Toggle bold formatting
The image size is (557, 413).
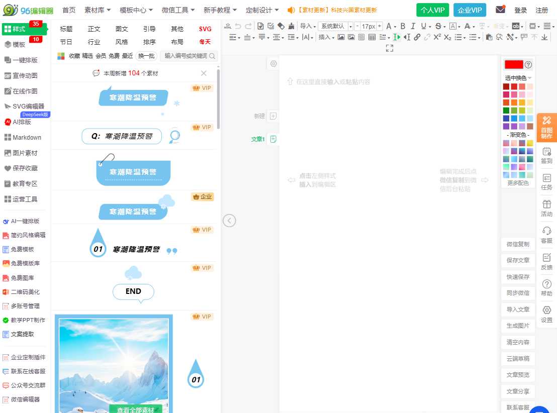coord(403,26)
